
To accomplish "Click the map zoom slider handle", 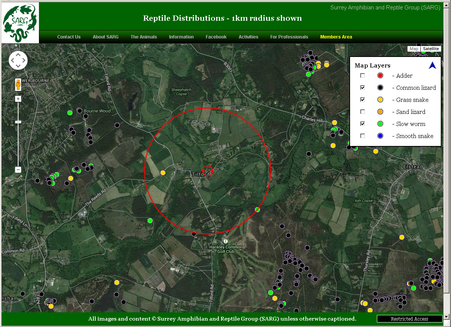I will pyautogui.click(x=18, y=122).
